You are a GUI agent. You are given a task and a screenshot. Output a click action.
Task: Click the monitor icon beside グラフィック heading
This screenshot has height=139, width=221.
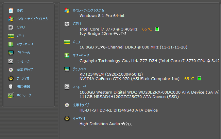point(67,69)
